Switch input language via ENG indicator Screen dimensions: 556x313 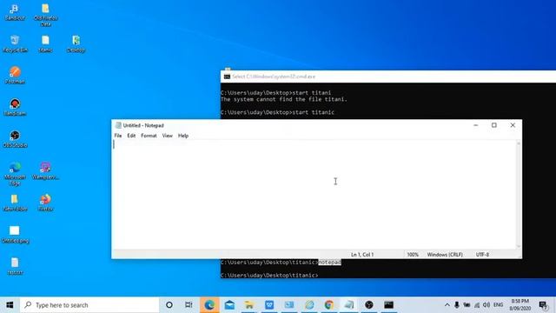click(498, 305)
